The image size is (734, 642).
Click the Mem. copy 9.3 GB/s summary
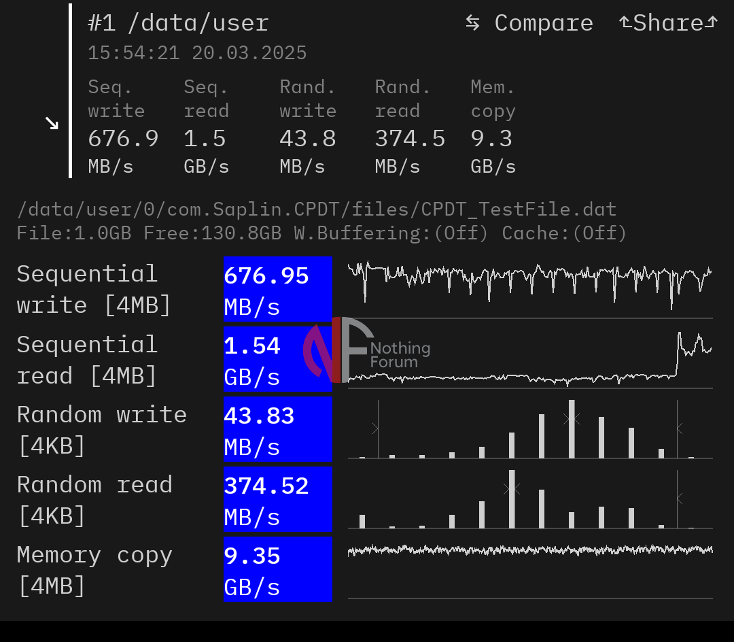[x=493, y=126]
